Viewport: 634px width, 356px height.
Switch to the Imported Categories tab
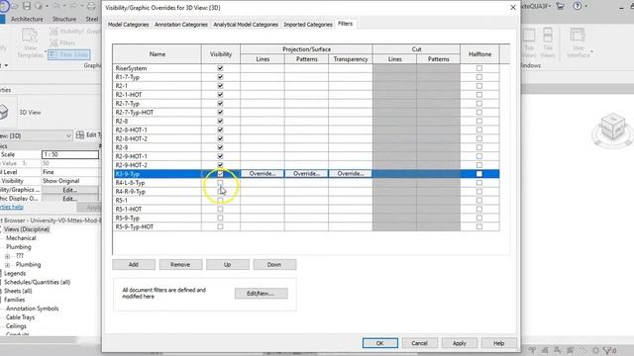[308, 24]
